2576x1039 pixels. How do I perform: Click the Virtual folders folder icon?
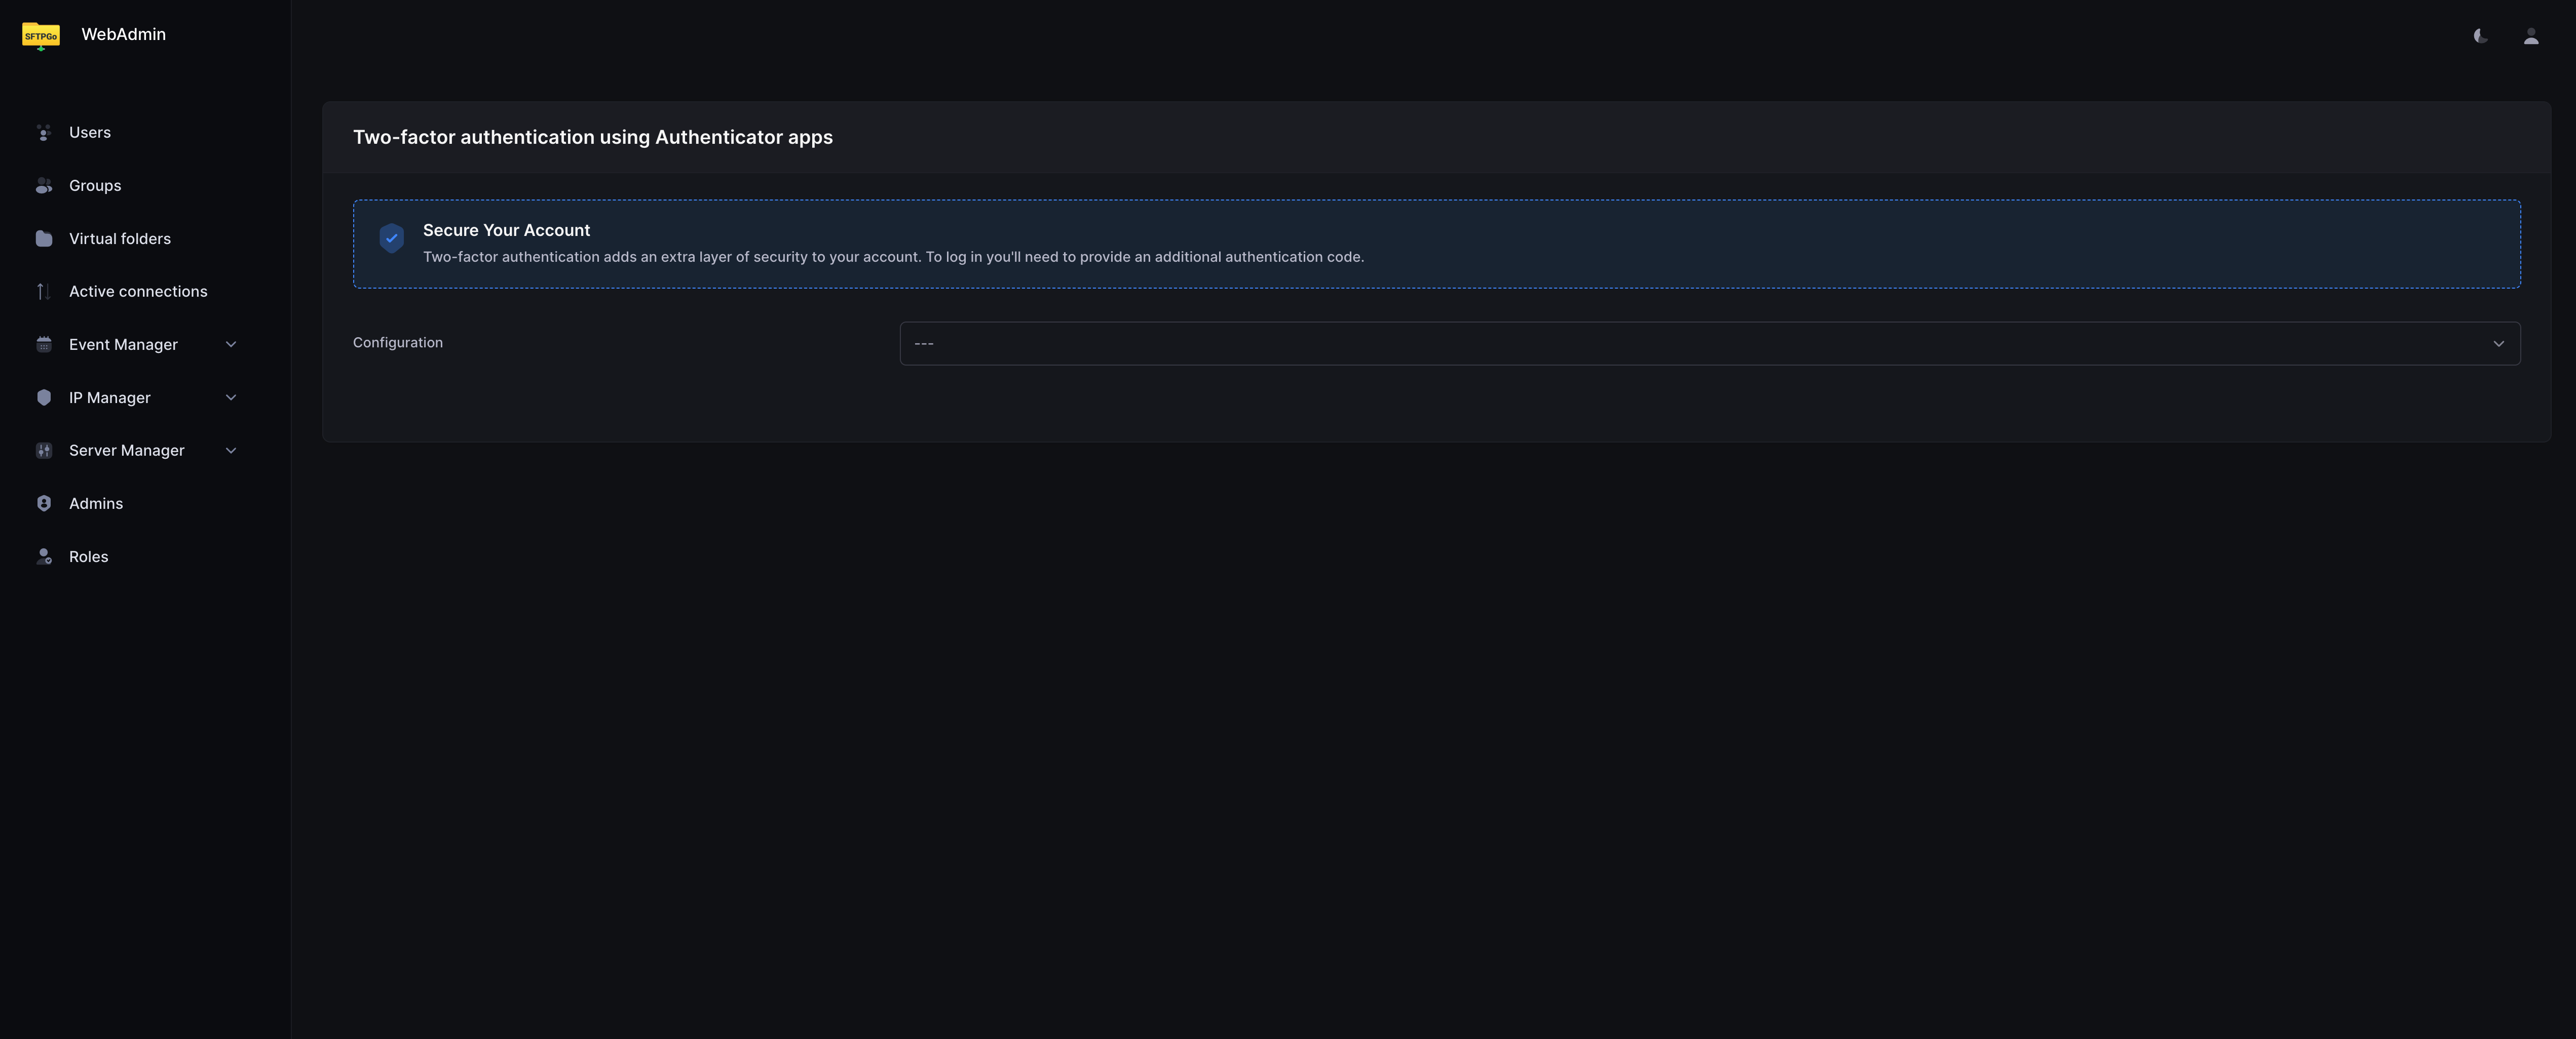point(44,239)
